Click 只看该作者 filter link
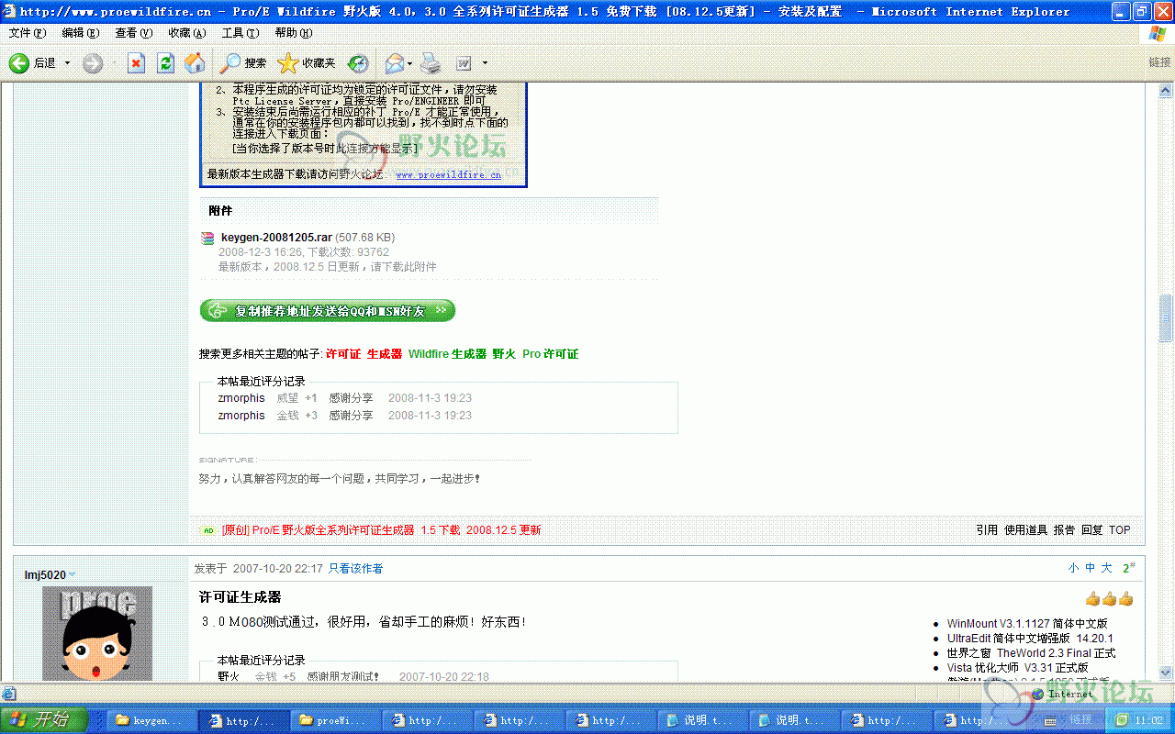This screenshot has width=1175, height=734. tap(356, 569)
